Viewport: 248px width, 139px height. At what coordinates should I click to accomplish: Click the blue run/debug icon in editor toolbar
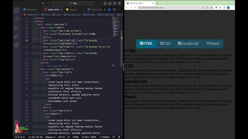[109, 10]
